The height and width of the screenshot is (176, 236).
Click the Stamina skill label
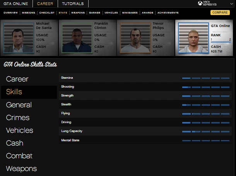pos(67,78)
